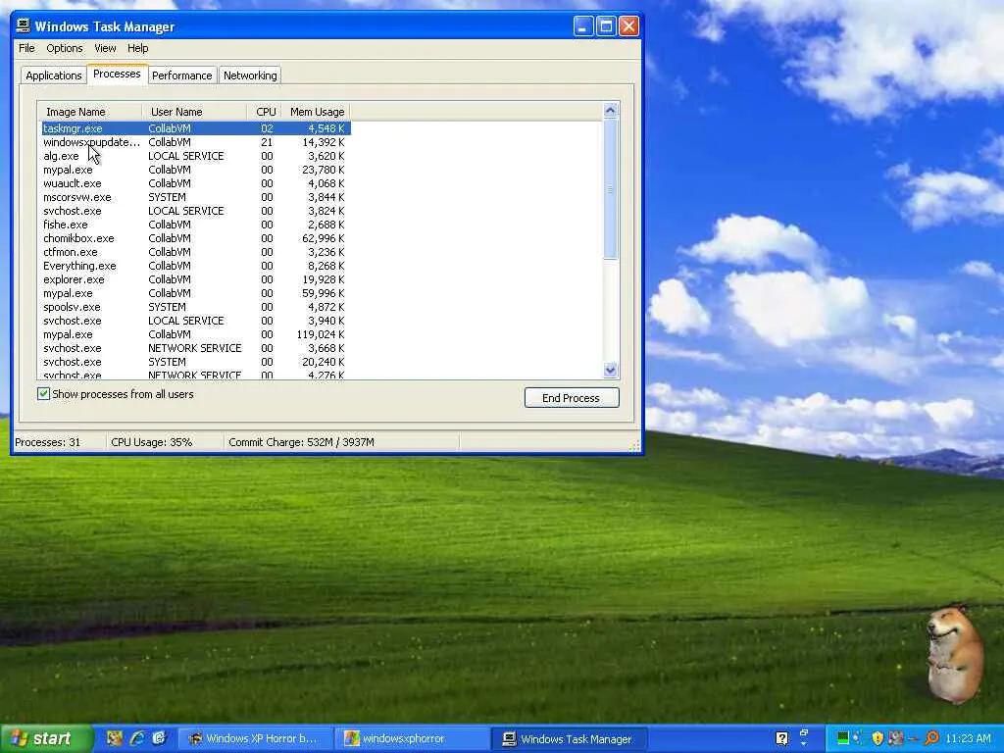Click the green CPU meter tray icon
1004x753 pixels.
click(x=843, y=739)
